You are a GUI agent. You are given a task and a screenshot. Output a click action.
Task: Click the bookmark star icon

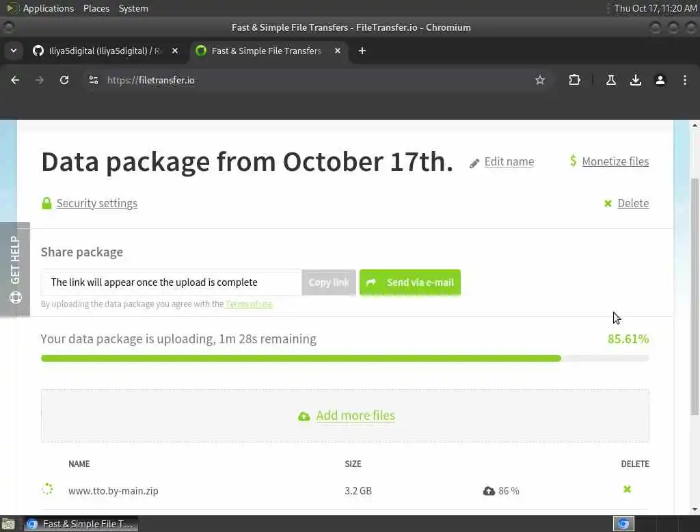[x=540, y=80]
